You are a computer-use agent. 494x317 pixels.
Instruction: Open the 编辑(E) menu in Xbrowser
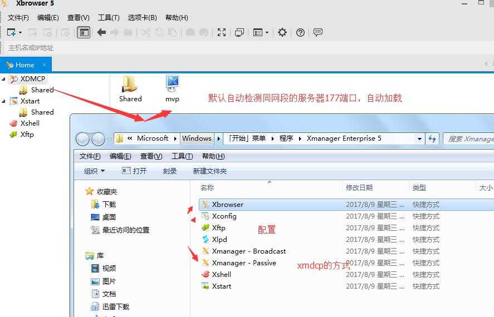pos(48,18)
